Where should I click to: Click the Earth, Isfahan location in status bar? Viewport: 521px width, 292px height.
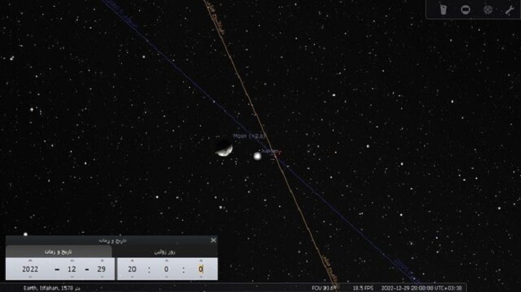click(x=51, y=288)
